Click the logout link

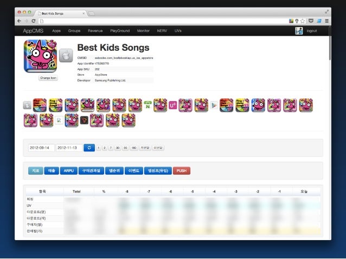312,31
